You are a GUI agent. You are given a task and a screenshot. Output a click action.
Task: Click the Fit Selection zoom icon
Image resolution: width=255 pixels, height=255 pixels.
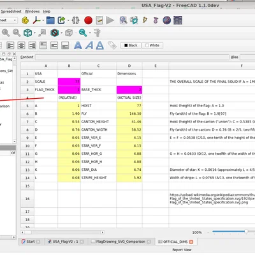17,33
